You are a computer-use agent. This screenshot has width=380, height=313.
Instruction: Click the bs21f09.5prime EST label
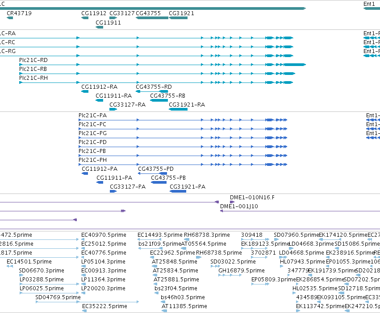click(x=160, y=244)
